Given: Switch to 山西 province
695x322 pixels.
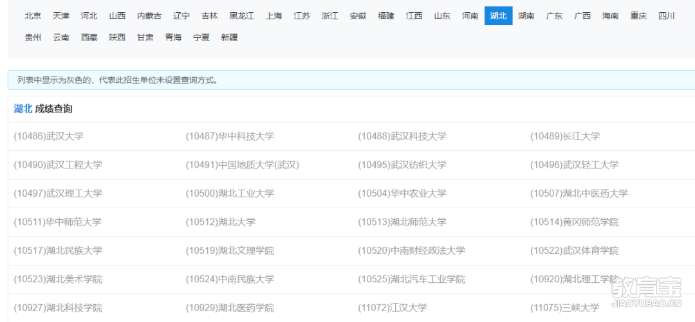Looking at the screenshot, I should click(118, 16).
